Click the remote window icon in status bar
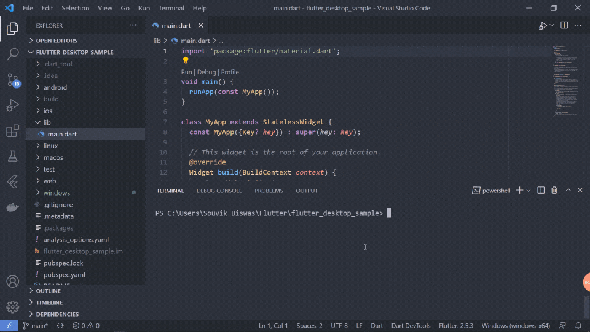Viewport: 590px width, 332px height. (9, 326)
